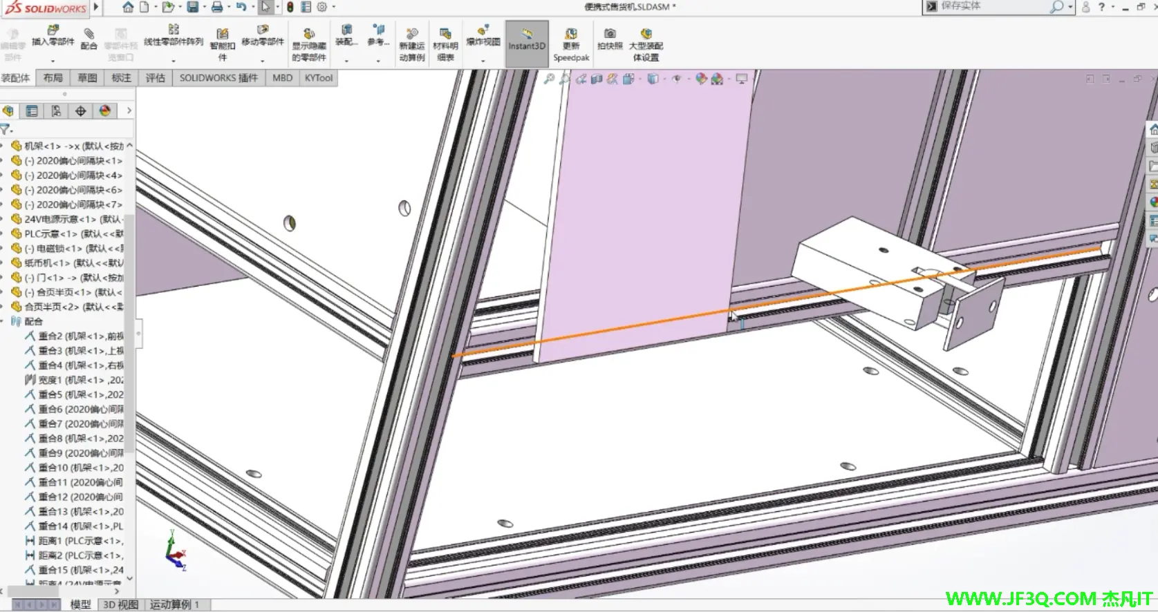The image size is (1158, 612).
Task: Open the 爆炸视图 (Exploded View) dropdown arrow
Action: (x=483, y=61)
